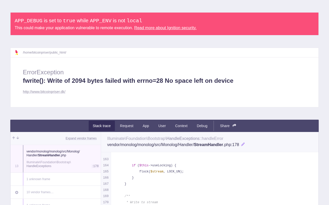Click the Ignition logo icon

pyautogui.click(x=17, y=53)
